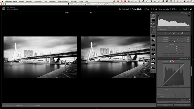The image size is (194, 109).
Task: Collapse the Kleurmixer panel triangle
Action: (190, 100)
